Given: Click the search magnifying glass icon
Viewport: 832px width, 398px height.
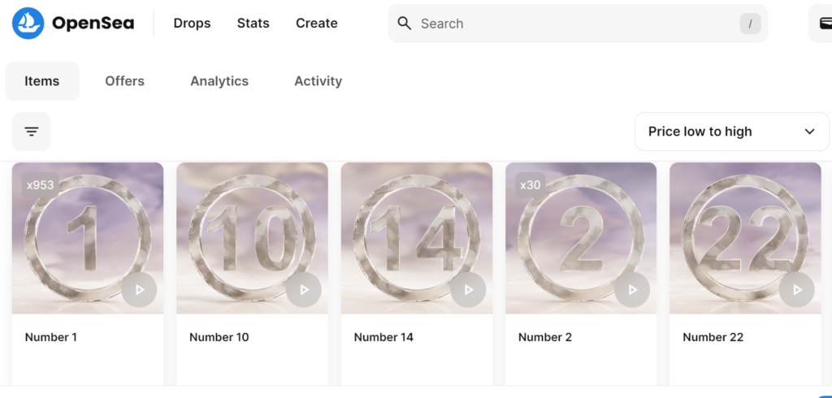Looking at the screenshot, I should click(405, 24).
